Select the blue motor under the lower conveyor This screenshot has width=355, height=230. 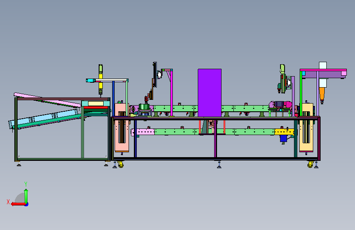(x=283, y=138)
